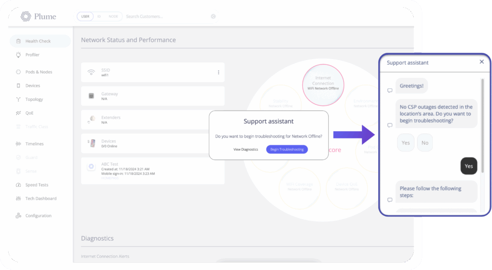This screenshot has height=270, width=492.
Task: Click the View Diagnostics link
Action: 246,149
